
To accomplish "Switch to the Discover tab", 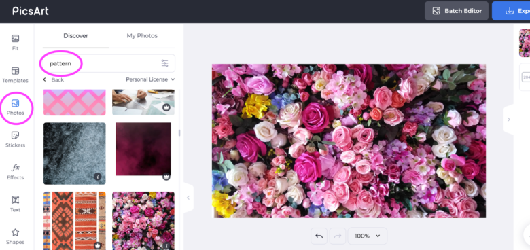I will pos(75,36).
